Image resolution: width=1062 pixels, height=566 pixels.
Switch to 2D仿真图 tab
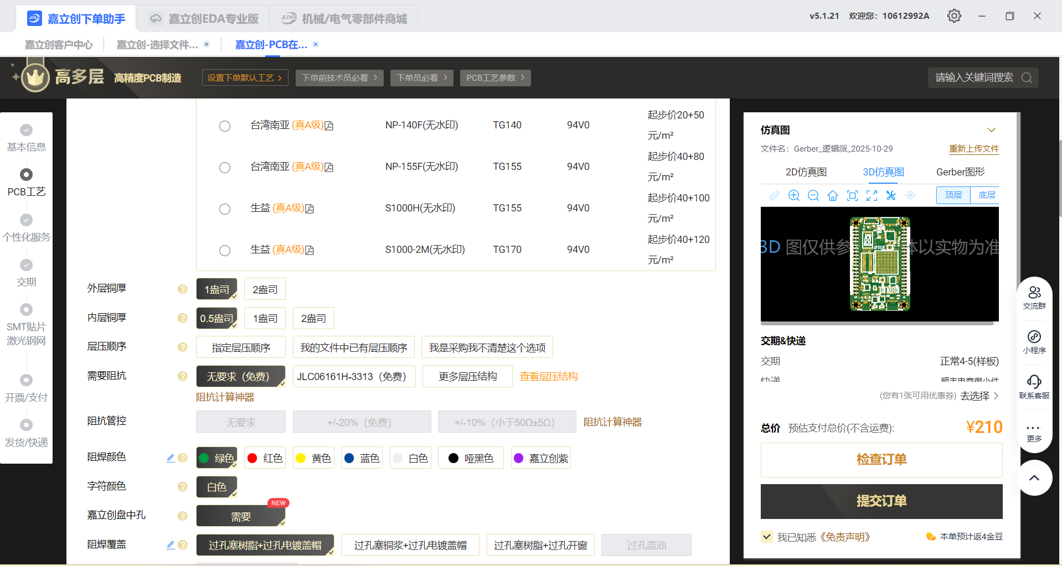coord(806,172)
